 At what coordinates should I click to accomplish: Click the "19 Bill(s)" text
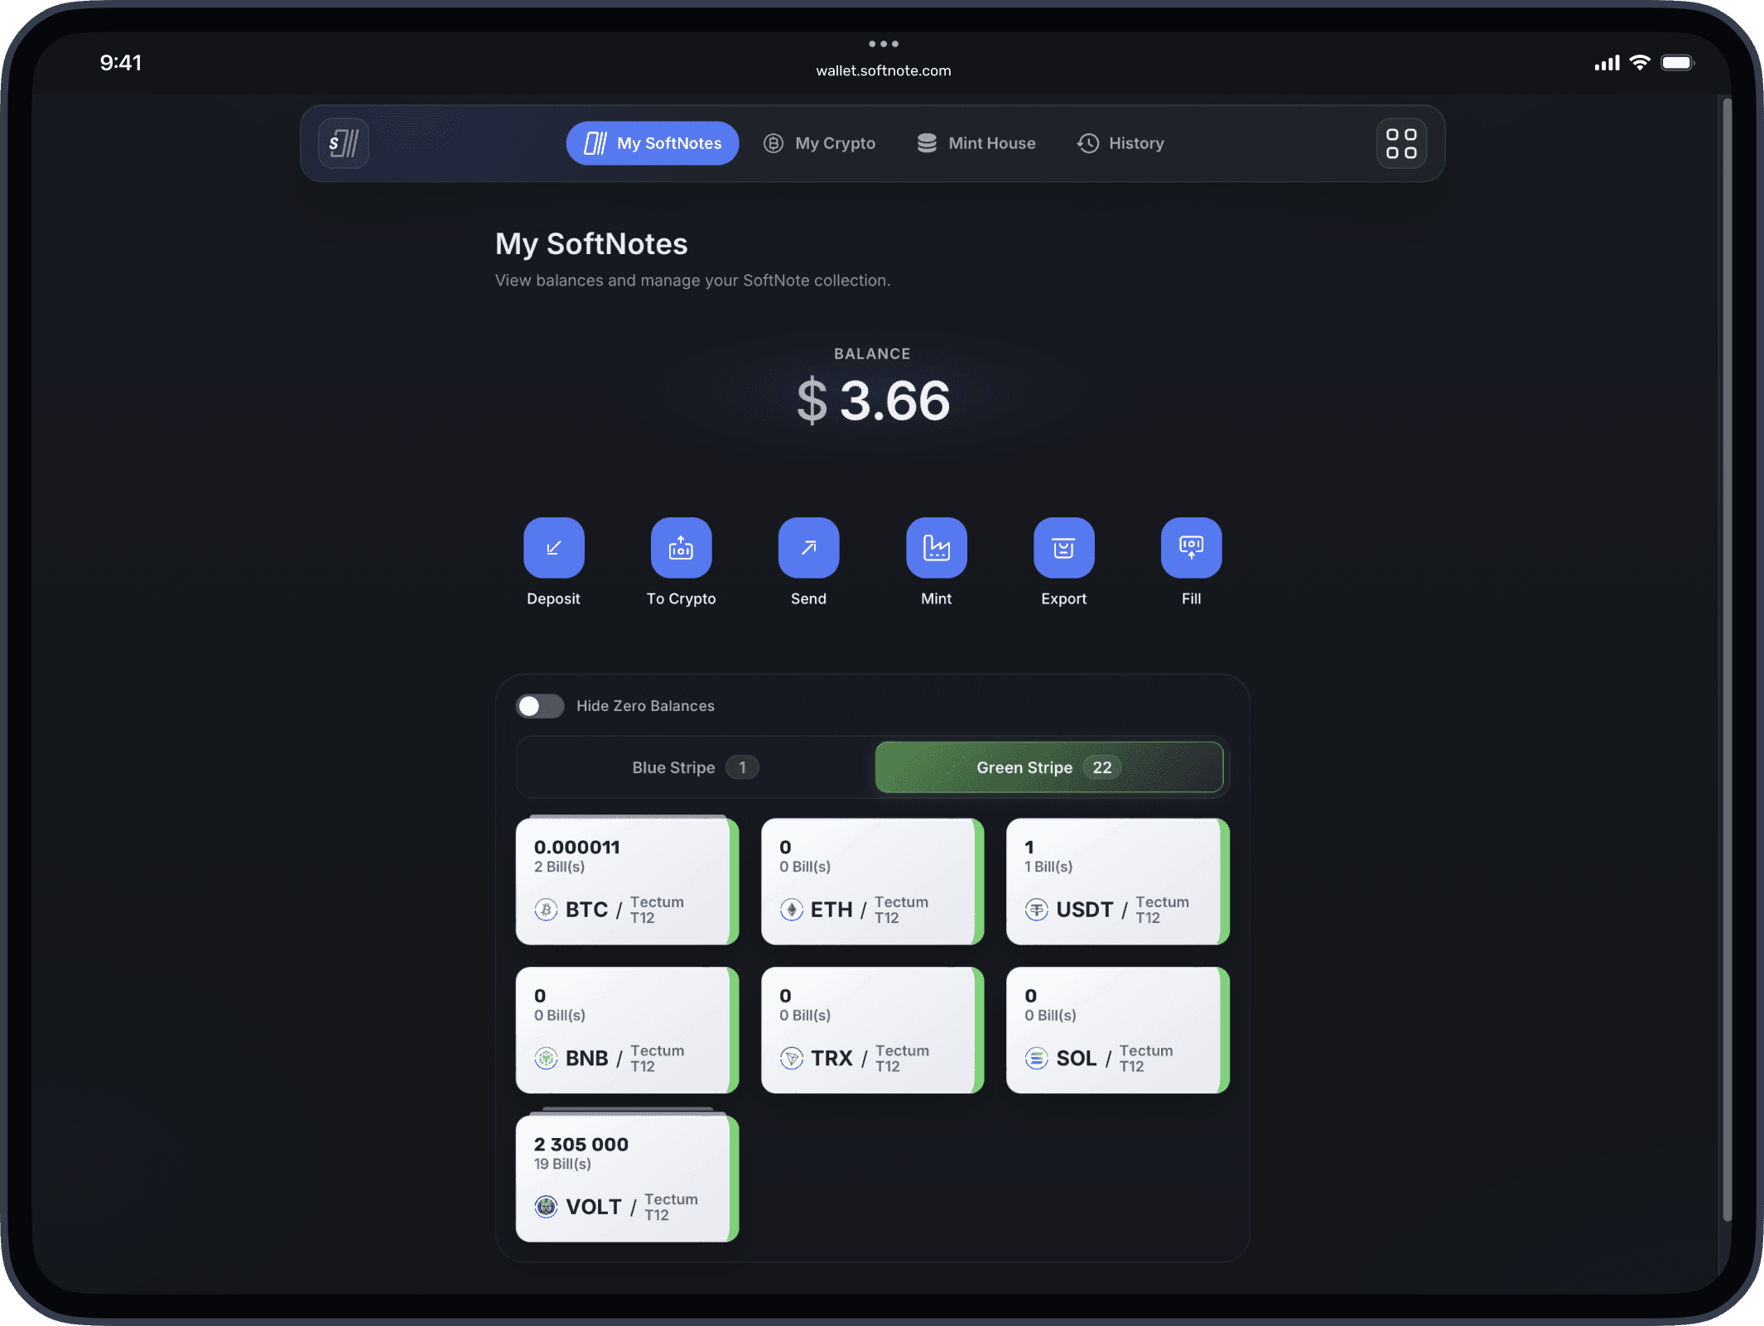(563, 1164)
